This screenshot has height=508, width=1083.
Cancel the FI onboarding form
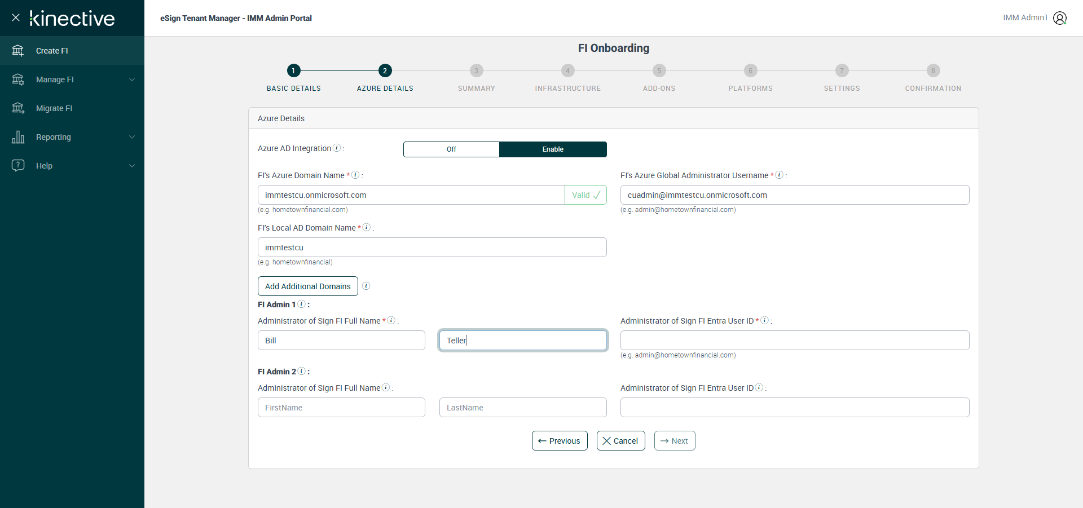620,441
